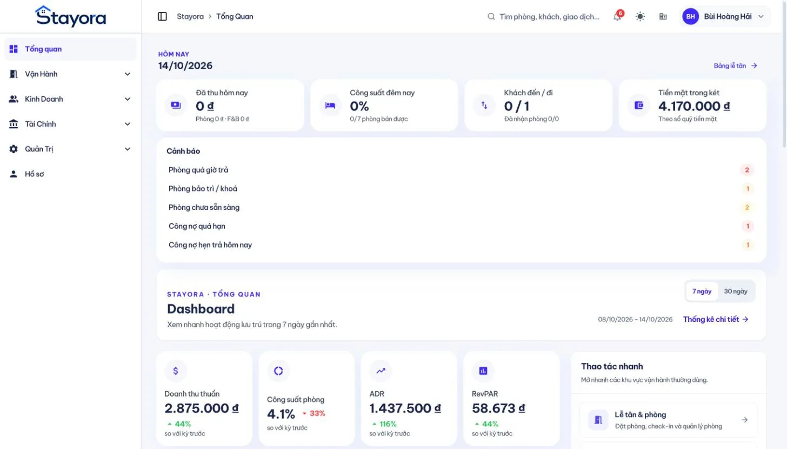Open Tổng quan in the sidebar
The image size is (787, 449).
point(70,49)
